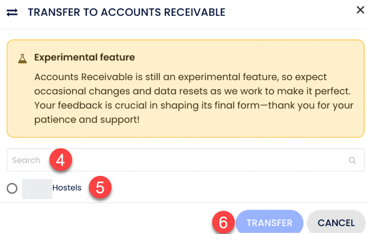Click the Transfer to Accounts Receivable title

pos(126,12)
